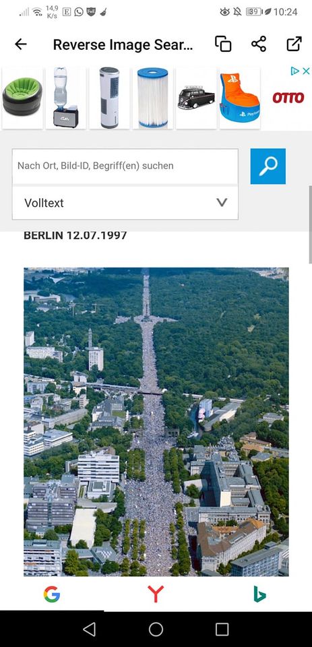Focus the Nach Ort, Bild-ID search field
312x647 pixels.
coord(125,166)
